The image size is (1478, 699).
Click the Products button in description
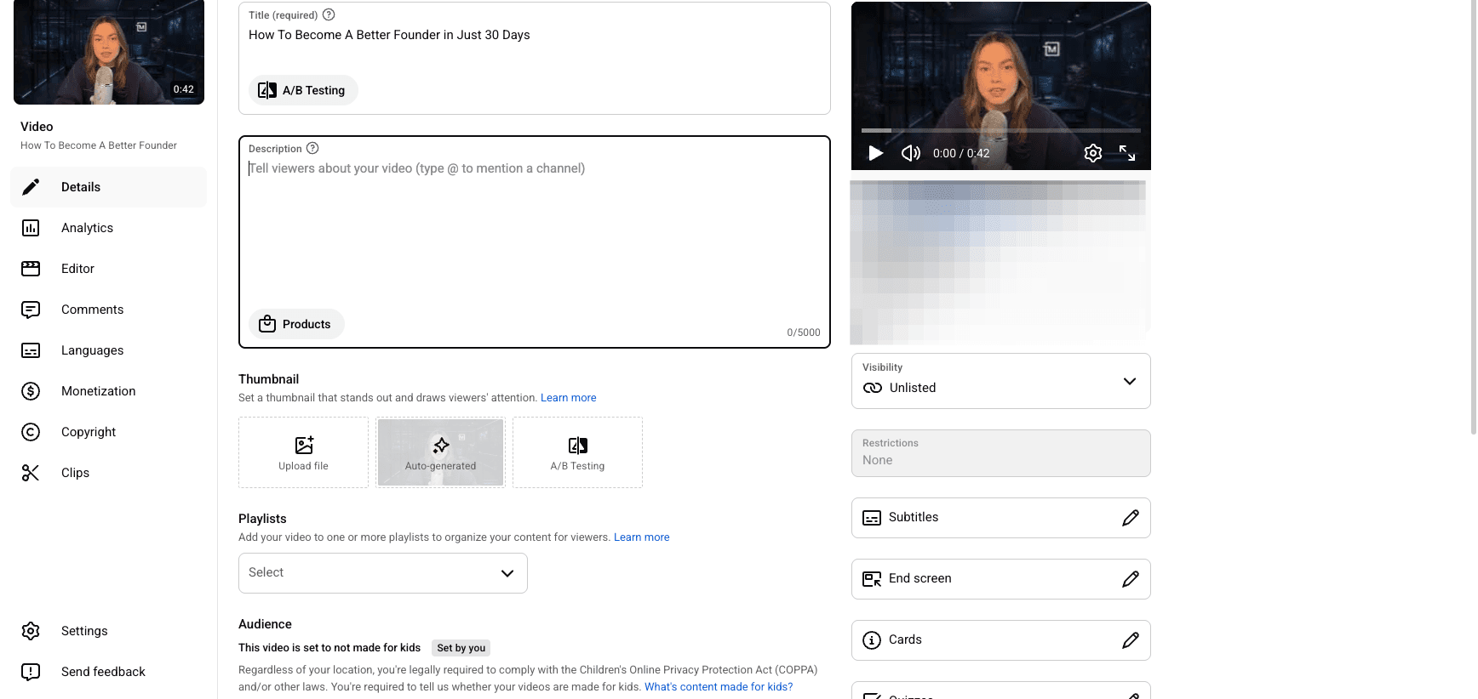click(x=296, y=324)
